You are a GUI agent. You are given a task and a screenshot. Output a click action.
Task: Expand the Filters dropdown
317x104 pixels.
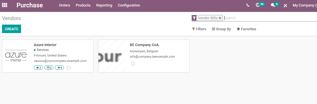199,29
